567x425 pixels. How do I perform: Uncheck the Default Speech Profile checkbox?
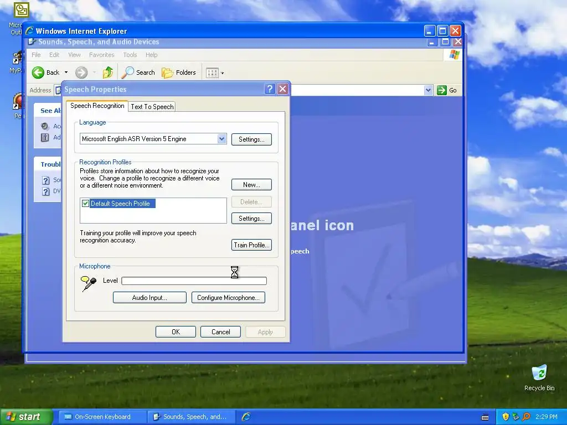85,204
